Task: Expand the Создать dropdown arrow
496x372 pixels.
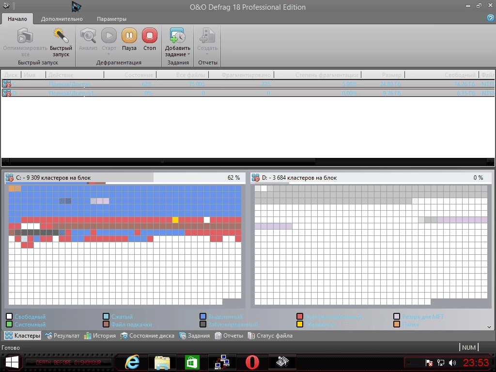Action: 207,54
